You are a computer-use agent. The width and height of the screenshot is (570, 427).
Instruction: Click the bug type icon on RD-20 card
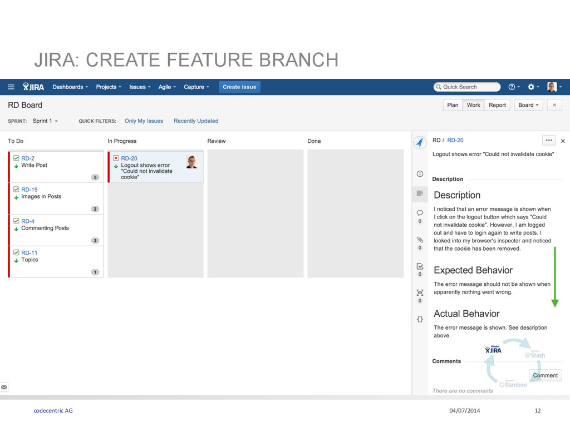click(x=116, y=158)
